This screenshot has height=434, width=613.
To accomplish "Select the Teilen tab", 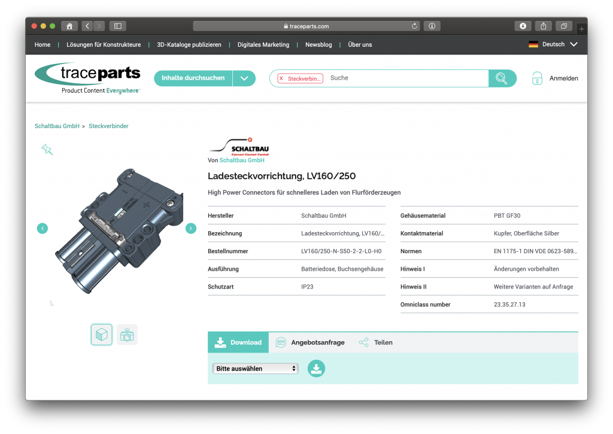I will [x=376, y=342].
